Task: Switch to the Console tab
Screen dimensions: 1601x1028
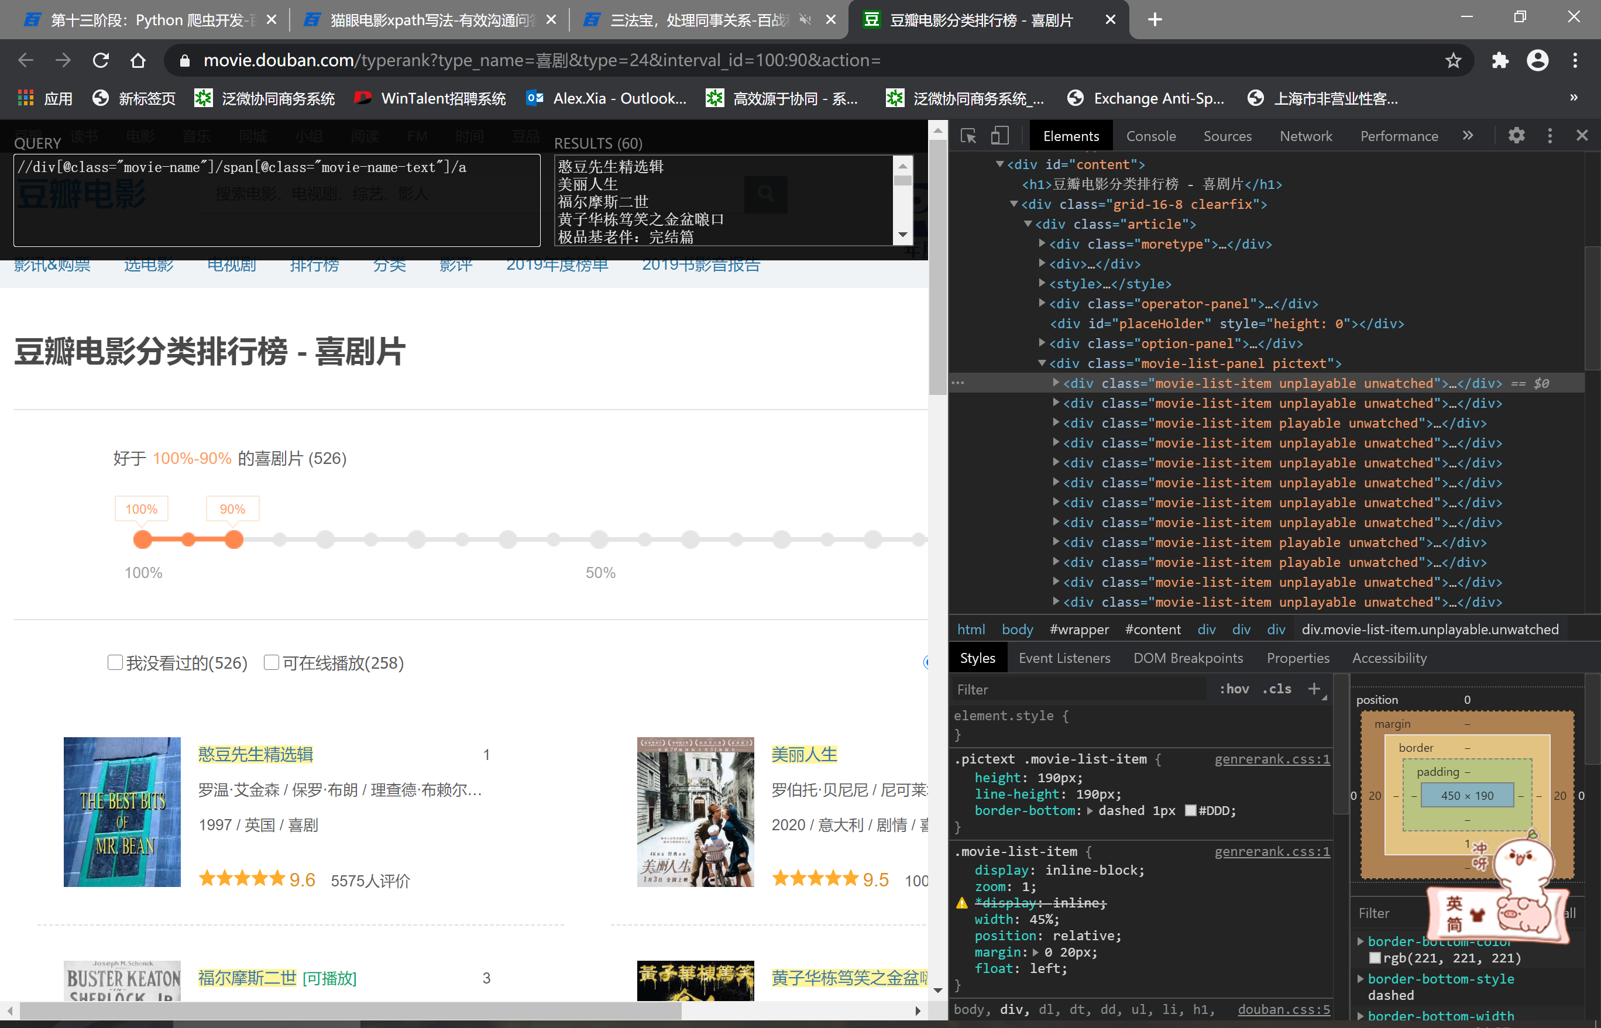Action: point(1150,136)
